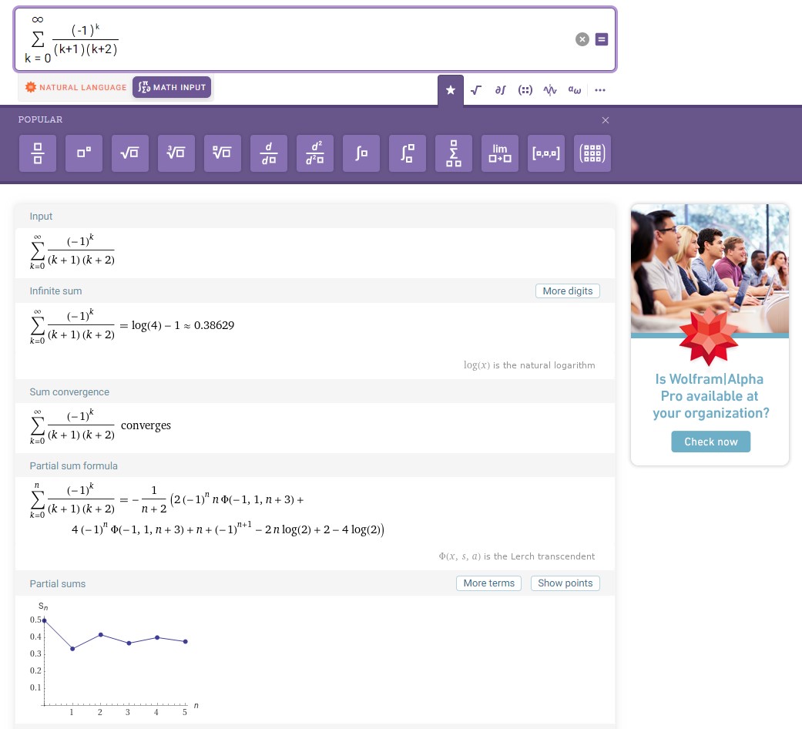Click the Input pod heading
This screenshot has width=802, height=729.
tap(41, 217)
